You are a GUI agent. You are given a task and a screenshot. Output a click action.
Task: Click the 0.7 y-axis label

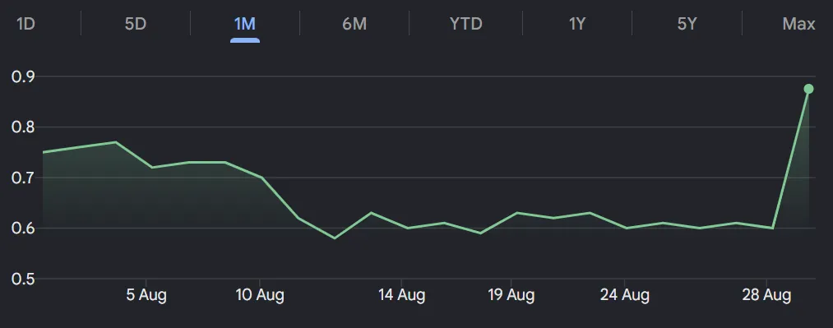point(22,178)
